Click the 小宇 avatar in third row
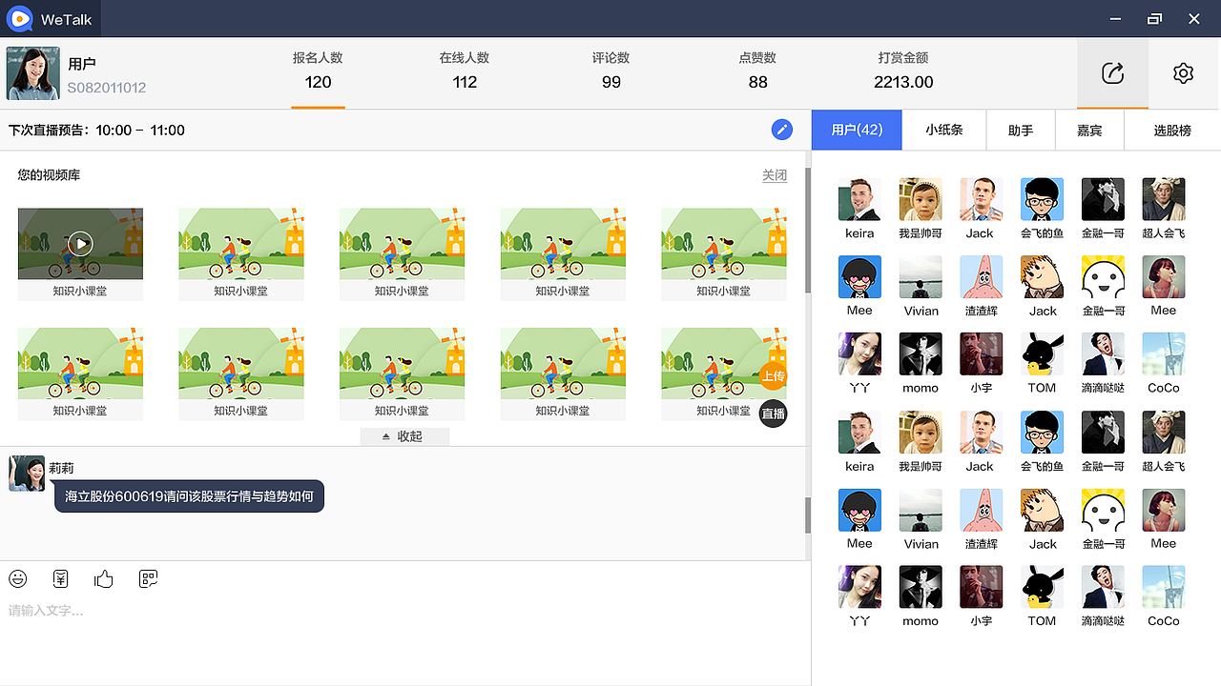This screenshot has height=686, width=1221. (982, 353)
